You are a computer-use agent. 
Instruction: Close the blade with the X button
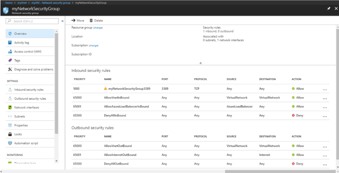336,9
